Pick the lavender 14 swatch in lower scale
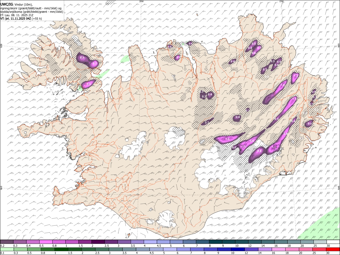Viewport: 340px width, 255px height. pyautogui.click(x=265, y=249)
